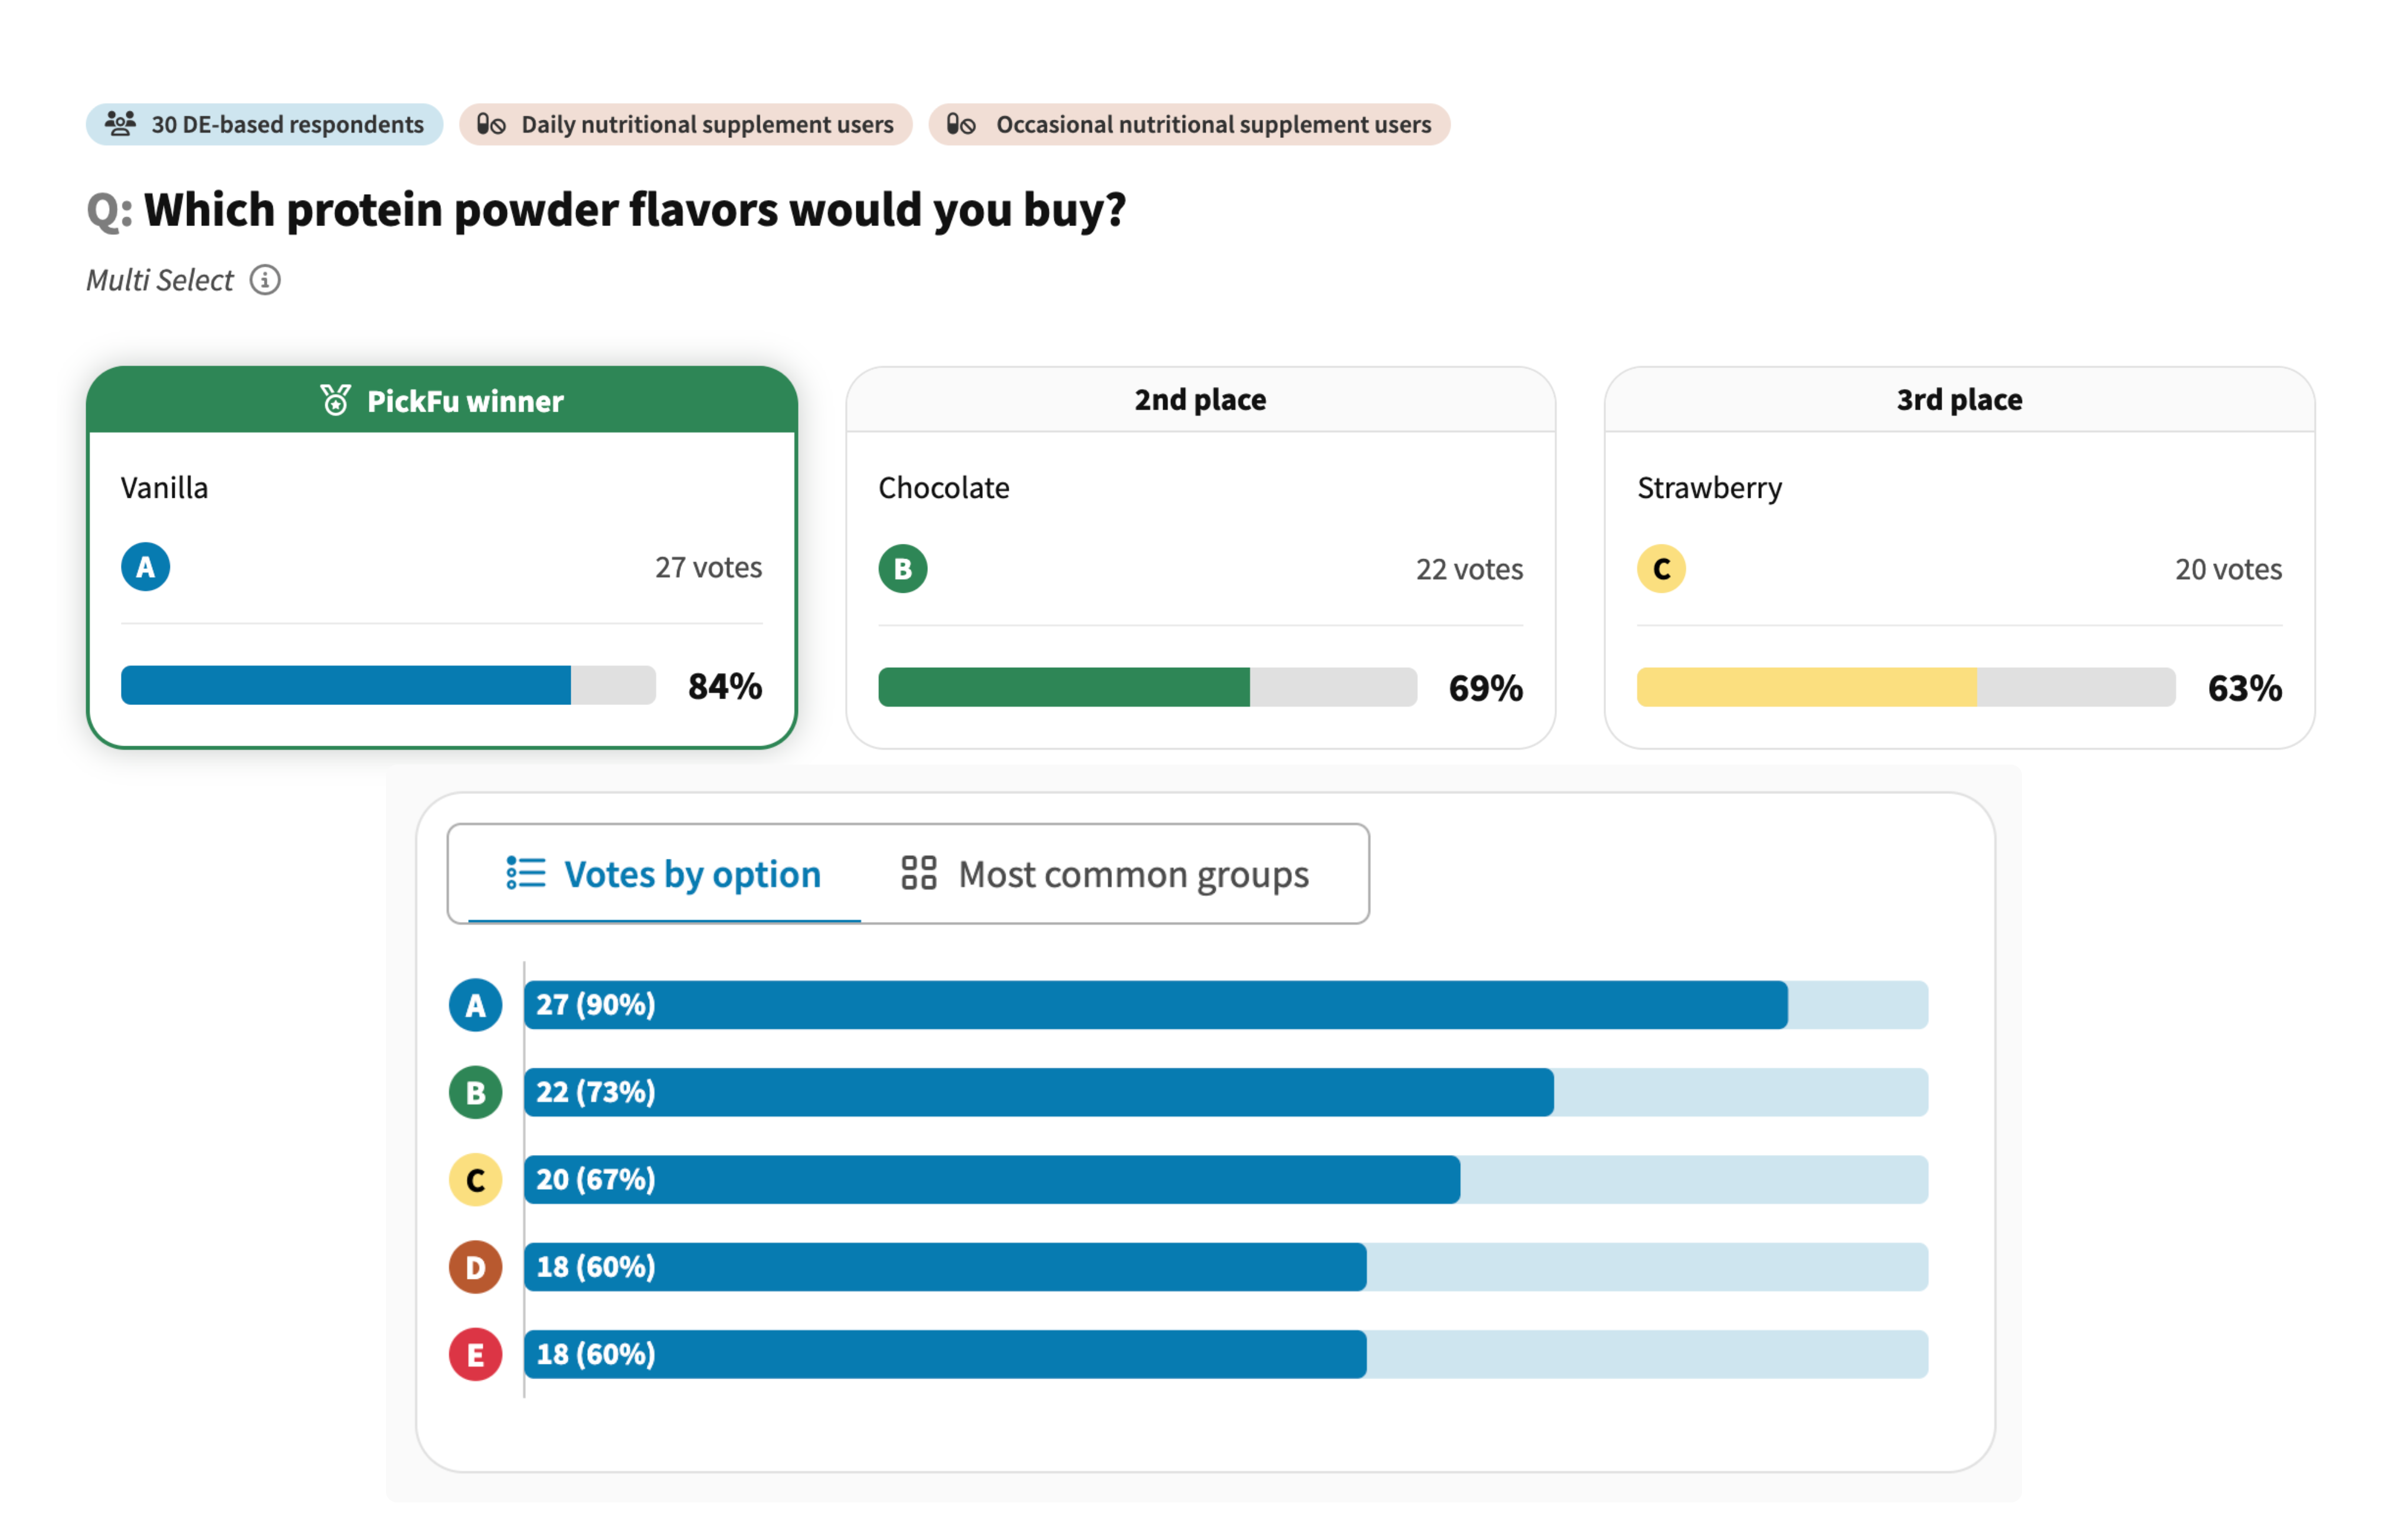Click the green B badge in the Chocolate card
The width and height of the screenshot is (2408, 1529).
point(902,569)
